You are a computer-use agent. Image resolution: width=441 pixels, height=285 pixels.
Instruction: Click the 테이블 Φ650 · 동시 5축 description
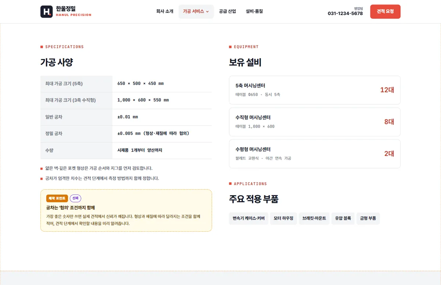tap(258, 95)
